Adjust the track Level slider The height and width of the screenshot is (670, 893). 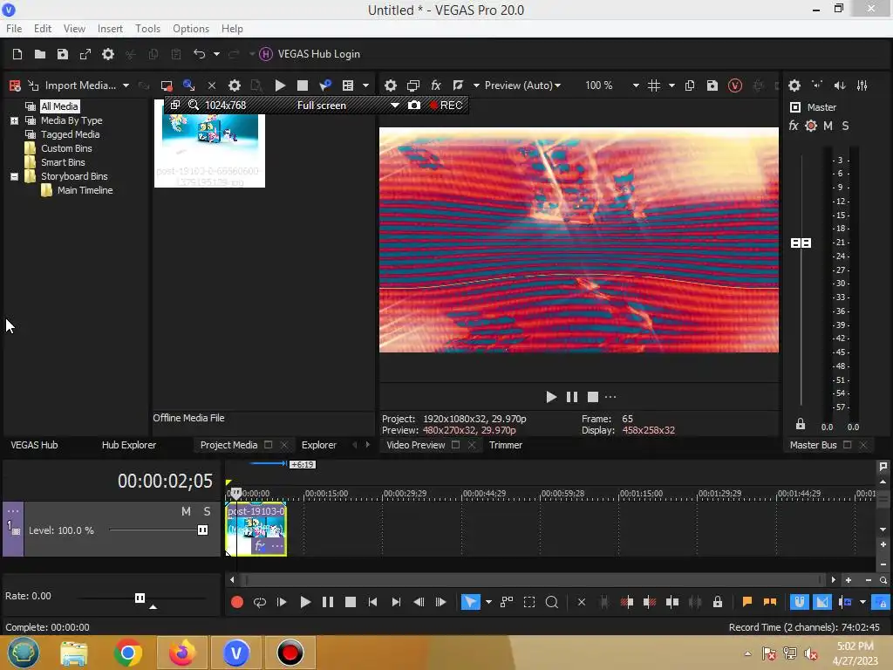(x=202, y=530)
